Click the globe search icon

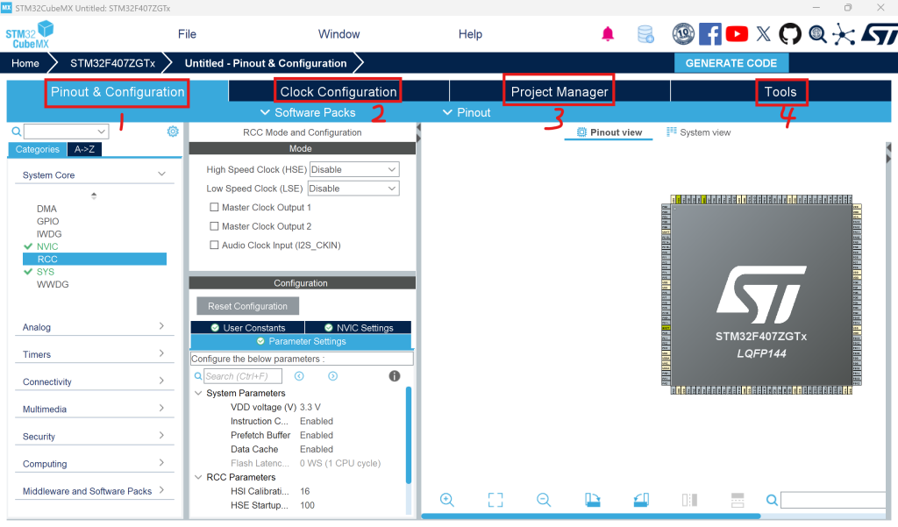tap(817, 34)
